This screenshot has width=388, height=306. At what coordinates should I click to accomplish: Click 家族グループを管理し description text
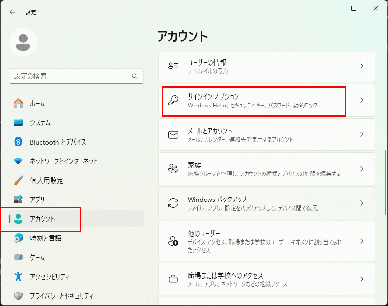point(264,174)
